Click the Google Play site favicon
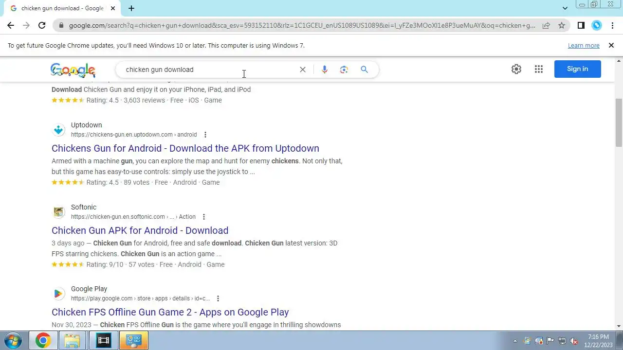Image resolution: width=623 pixels, height=350 pixels. [58, 294]
